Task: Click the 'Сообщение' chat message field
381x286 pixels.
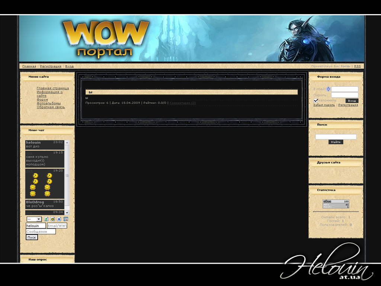Action: point(41,232)
